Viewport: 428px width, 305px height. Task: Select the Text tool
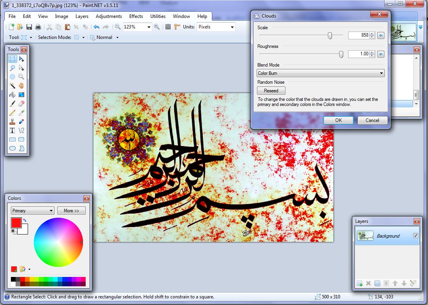(x=12, y=130)
